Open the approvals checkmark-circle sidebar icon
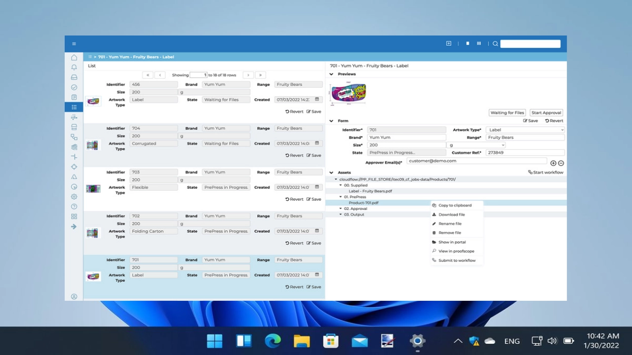The height and width of the screenshot is (355, 632). 74,87
